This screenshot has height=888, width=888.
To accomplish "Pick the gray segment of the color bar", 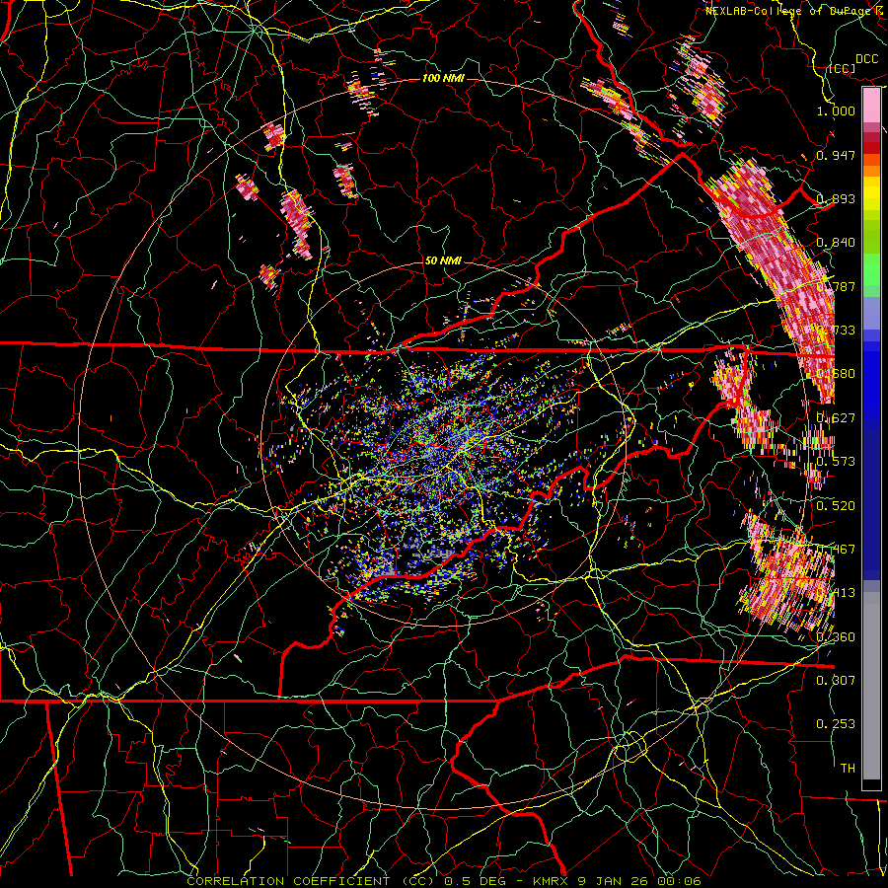I will click(x=871, y=686).
